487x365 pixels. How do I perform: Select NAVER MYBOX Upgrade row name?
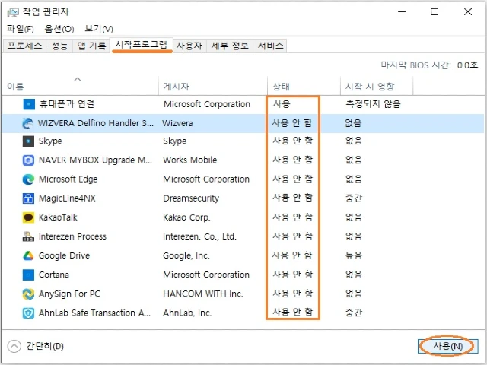95,160
